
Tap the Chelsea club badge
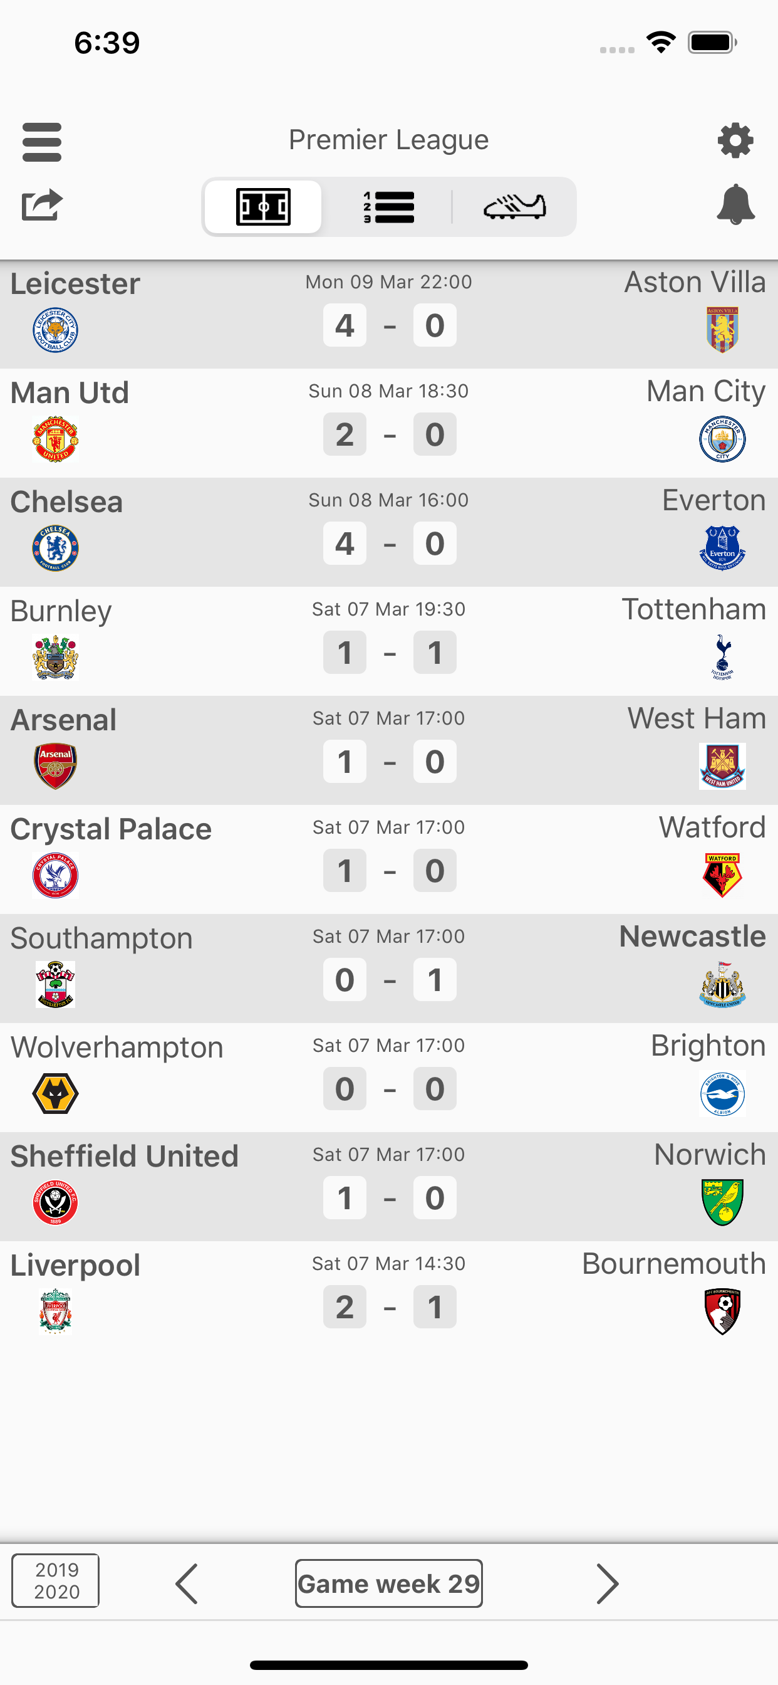click(x=56, y=548)
